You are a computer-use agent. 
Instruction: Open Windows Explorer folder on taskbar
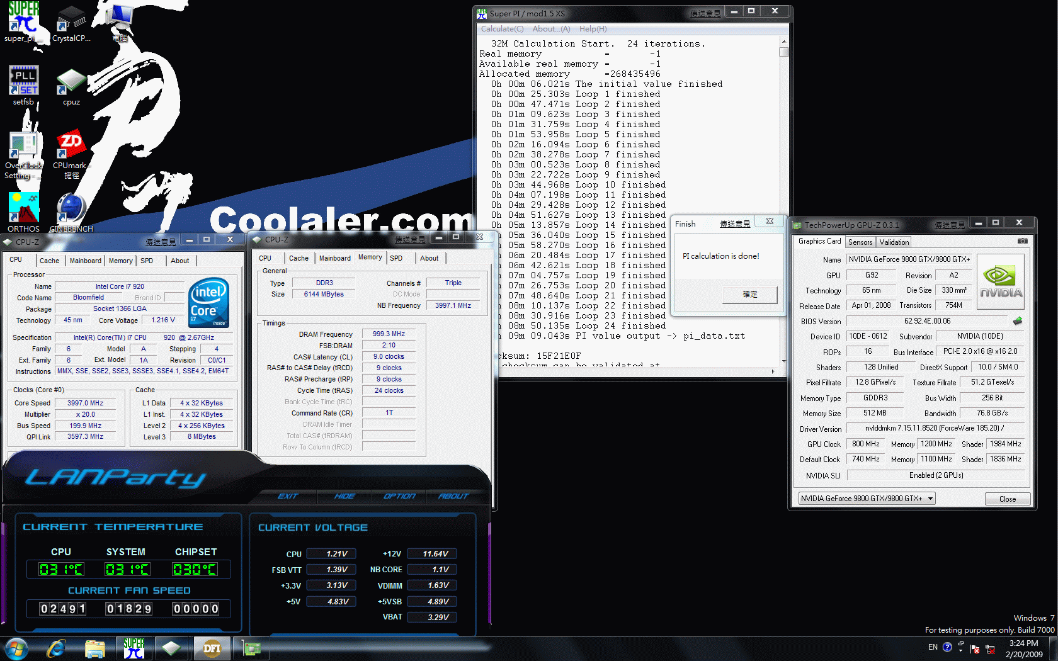pyautogui.click(x=94, y=648)
